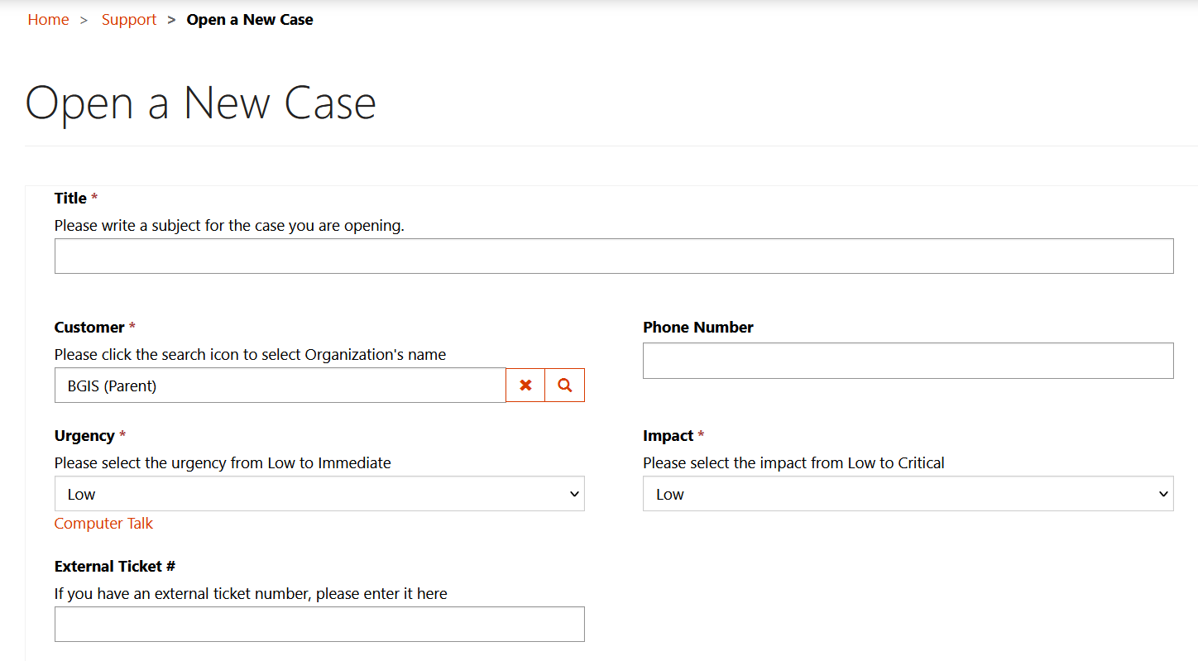Screen dimensions: 1198x661
Task: Click the 'Title' field label
Action: (x=70, y=199)
